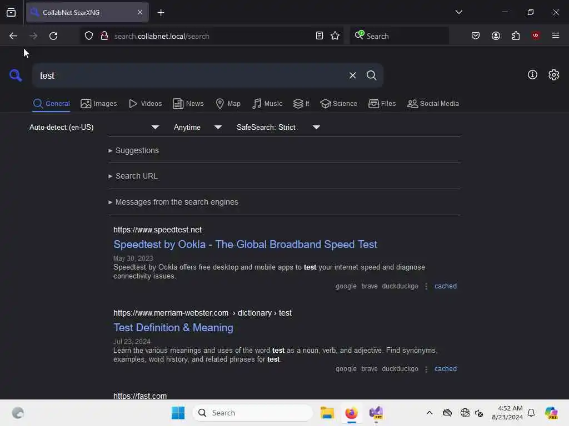
Task: Clear the search query with the X
Action: pyautogui.click(x=352, y=75)
